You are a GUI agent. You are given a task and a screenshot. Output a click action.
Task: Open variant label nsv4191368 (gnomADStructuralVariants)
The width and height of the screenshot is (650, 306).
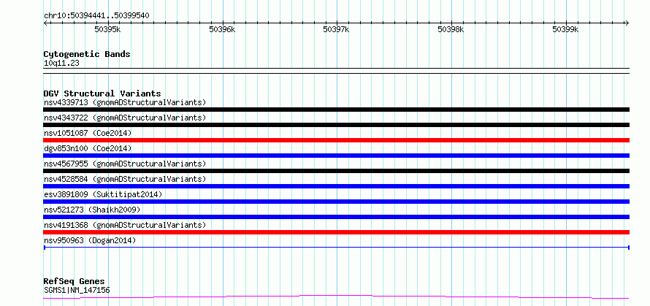pyautogui.click(x=125, y=225)
